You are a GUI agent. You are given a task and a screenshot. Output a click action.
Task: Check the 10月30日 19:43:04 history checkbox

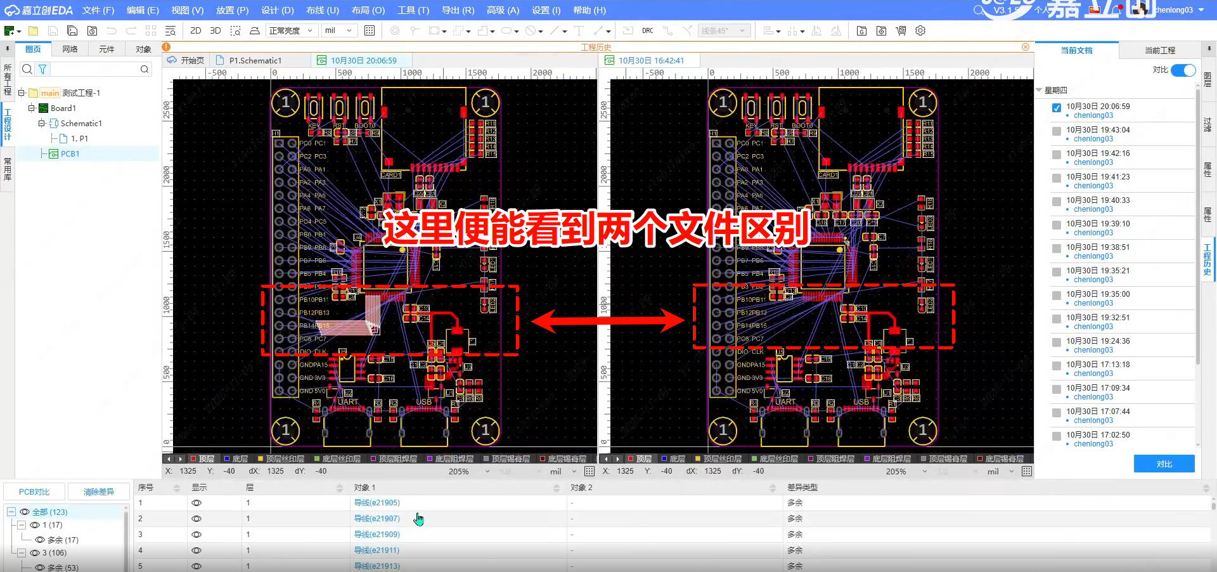coord(1056,131)
